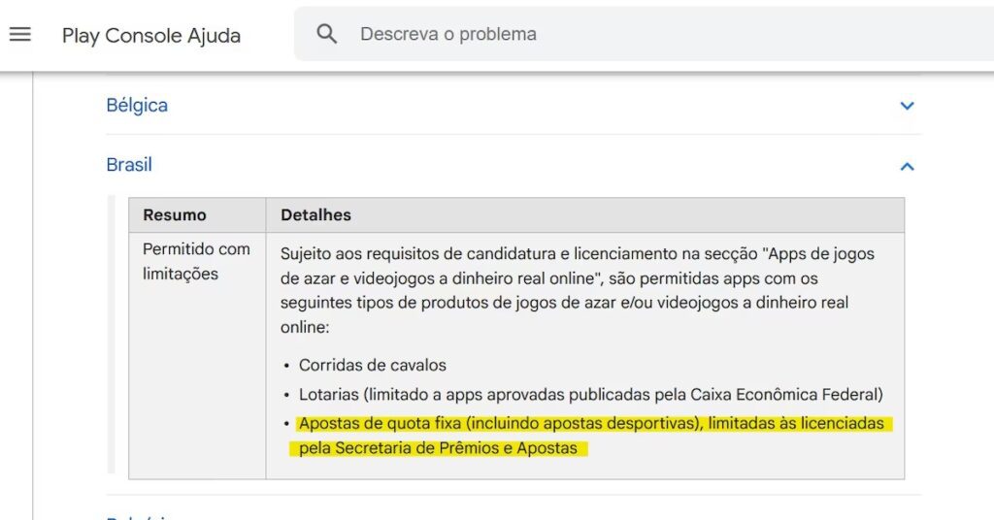Image resolution: width=994 pixels, height=520 pixels.
Task: Click the "Corridas de cavalos" bullet item
Action: [373, 366]
